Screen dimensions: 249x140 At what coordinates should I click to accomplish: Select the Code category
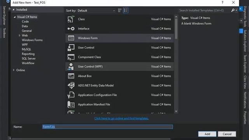pyautogui.click(x=25, y=22)
